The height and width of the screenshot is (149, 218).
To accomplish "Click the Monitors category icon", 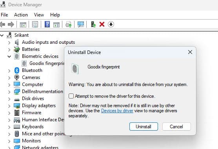I will tap(17, 141).
